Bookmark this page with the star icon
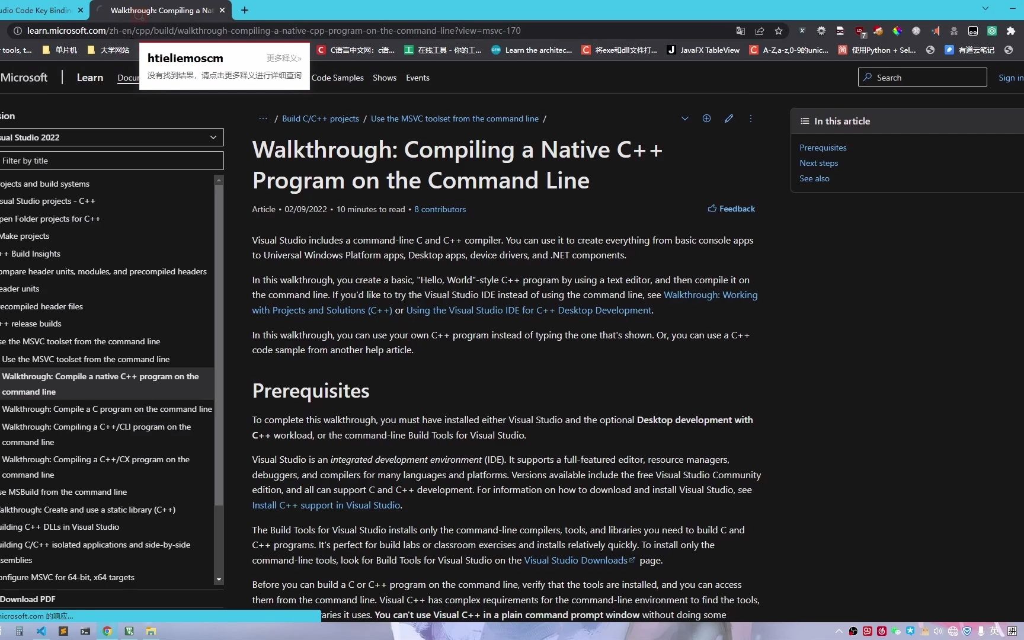 779,31
